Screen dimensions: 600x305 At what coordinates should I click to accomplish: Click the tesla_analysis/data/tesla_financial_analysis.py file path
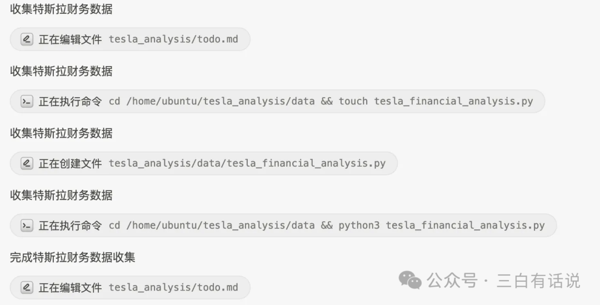247,163
